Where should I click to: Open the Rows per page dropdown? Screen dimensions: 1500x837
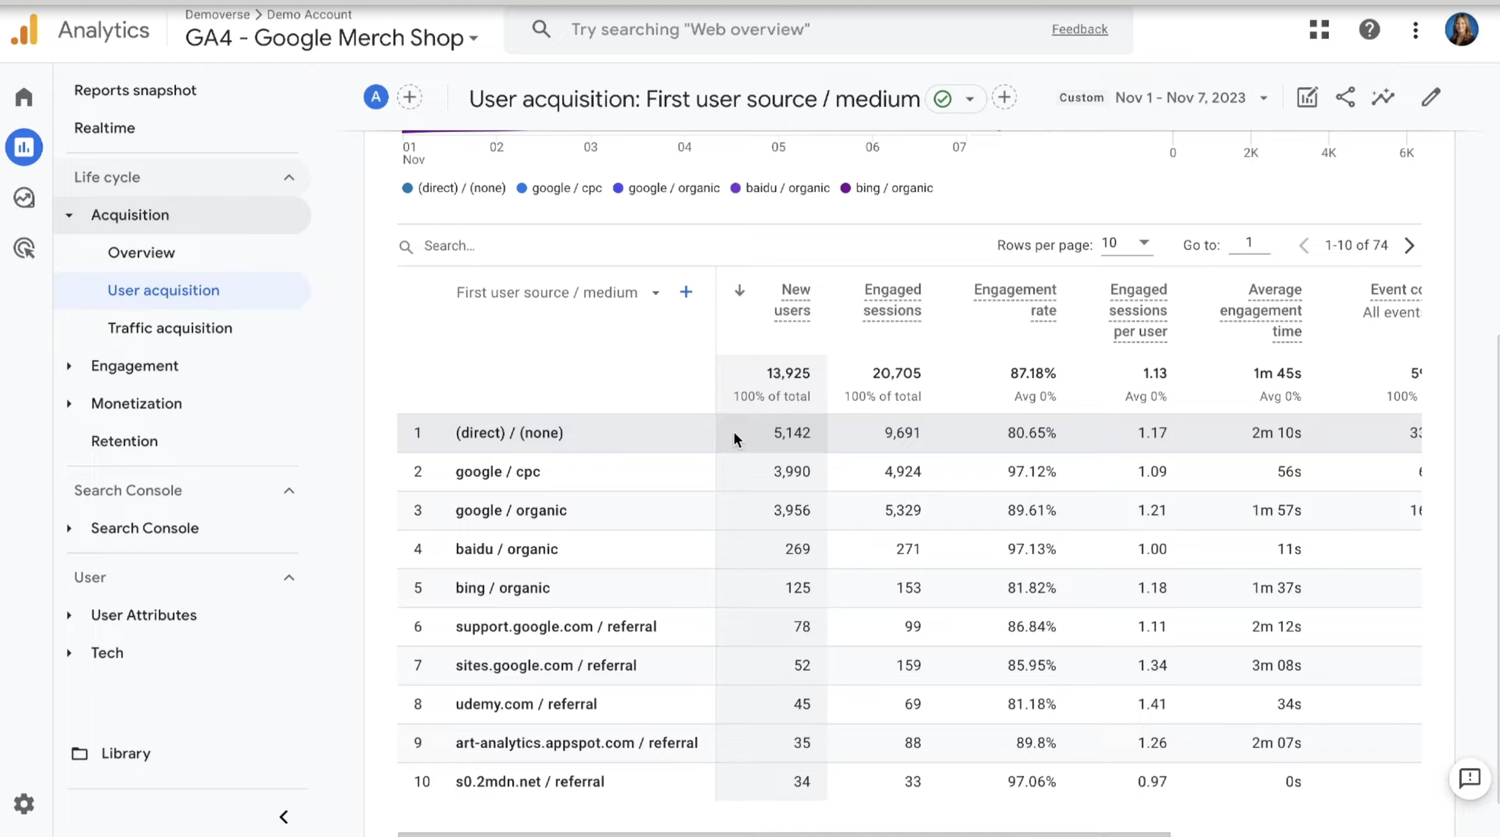(x=1126, y=243)
